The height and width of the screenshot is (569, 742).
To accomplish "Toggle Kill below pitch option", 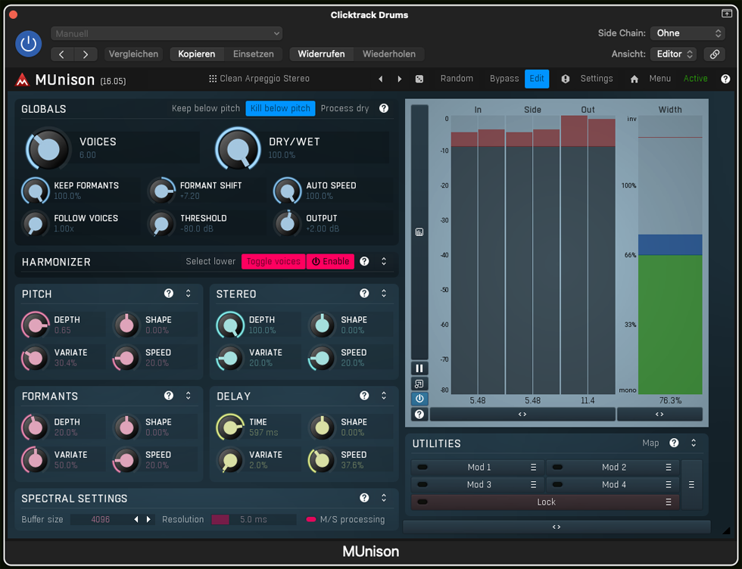I will click(x=280, y=108).
